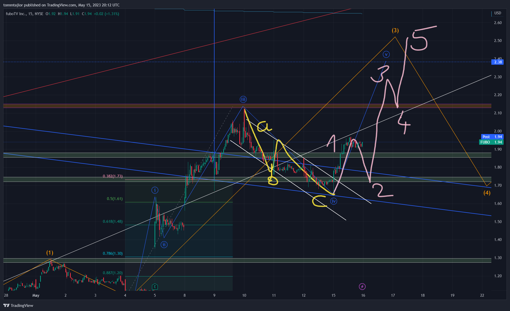Image resolution: width=510 pixels, height=311 pixels.
Task: Click the purple lightning event marker
Action: coord(362,287)
